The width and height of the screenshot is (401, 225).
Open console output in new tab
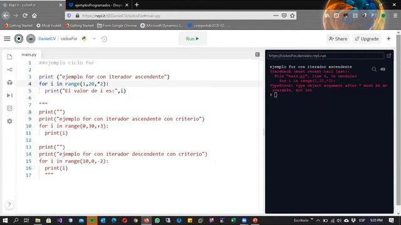(x=388, y=56)
